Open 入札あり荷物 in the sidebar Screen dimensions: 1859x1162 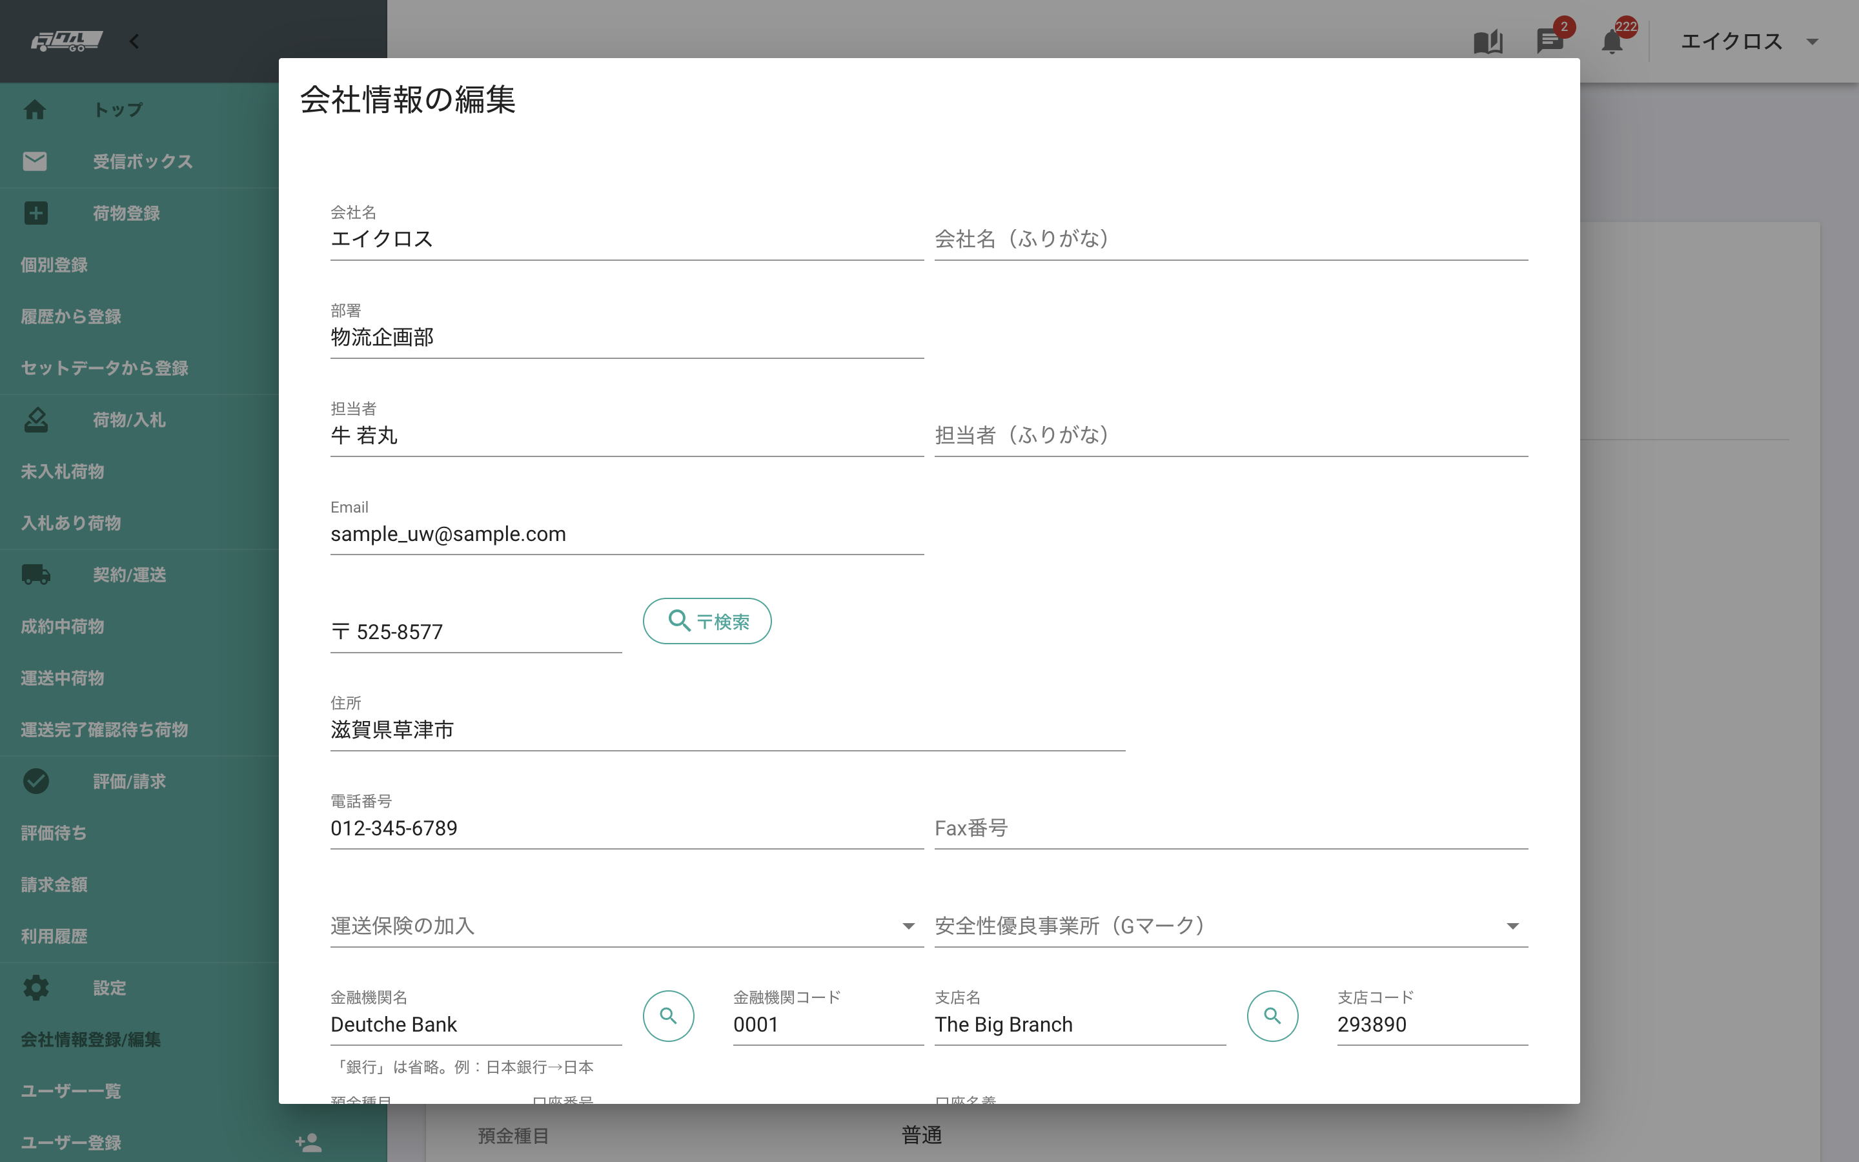70,524
